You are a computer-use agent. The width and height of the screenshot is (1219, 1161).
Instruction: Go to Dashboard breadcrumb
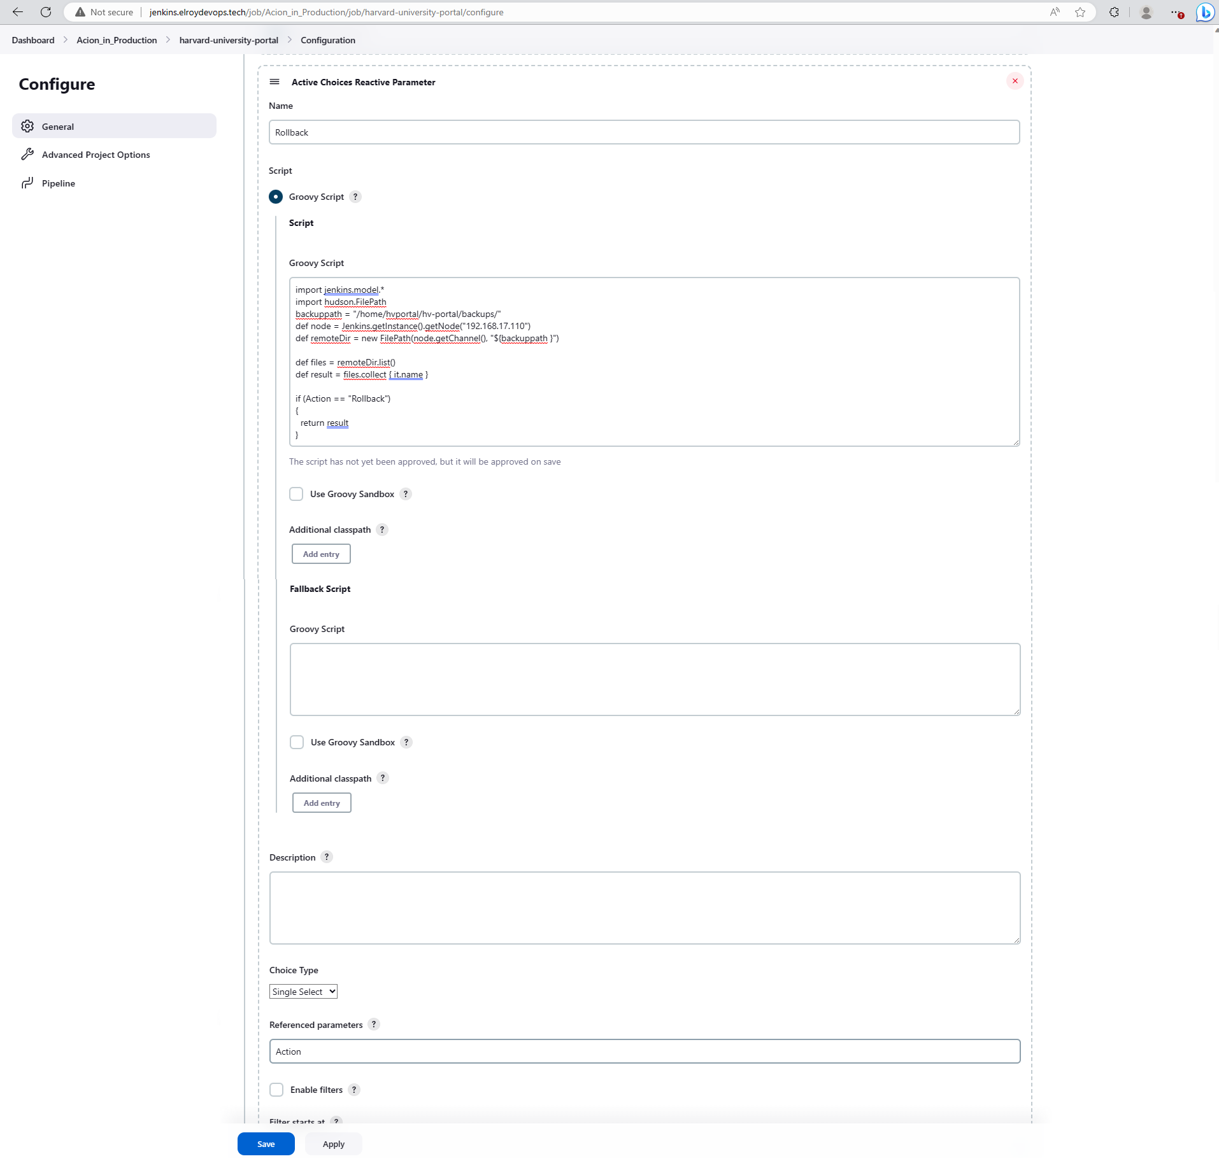pyautogui.click(x=33, y=40)
